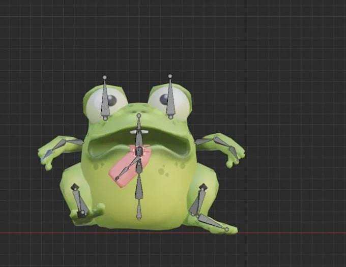Click the tip sphere at the right-side foot bone end
346x267 pixels.
point(227,230)
